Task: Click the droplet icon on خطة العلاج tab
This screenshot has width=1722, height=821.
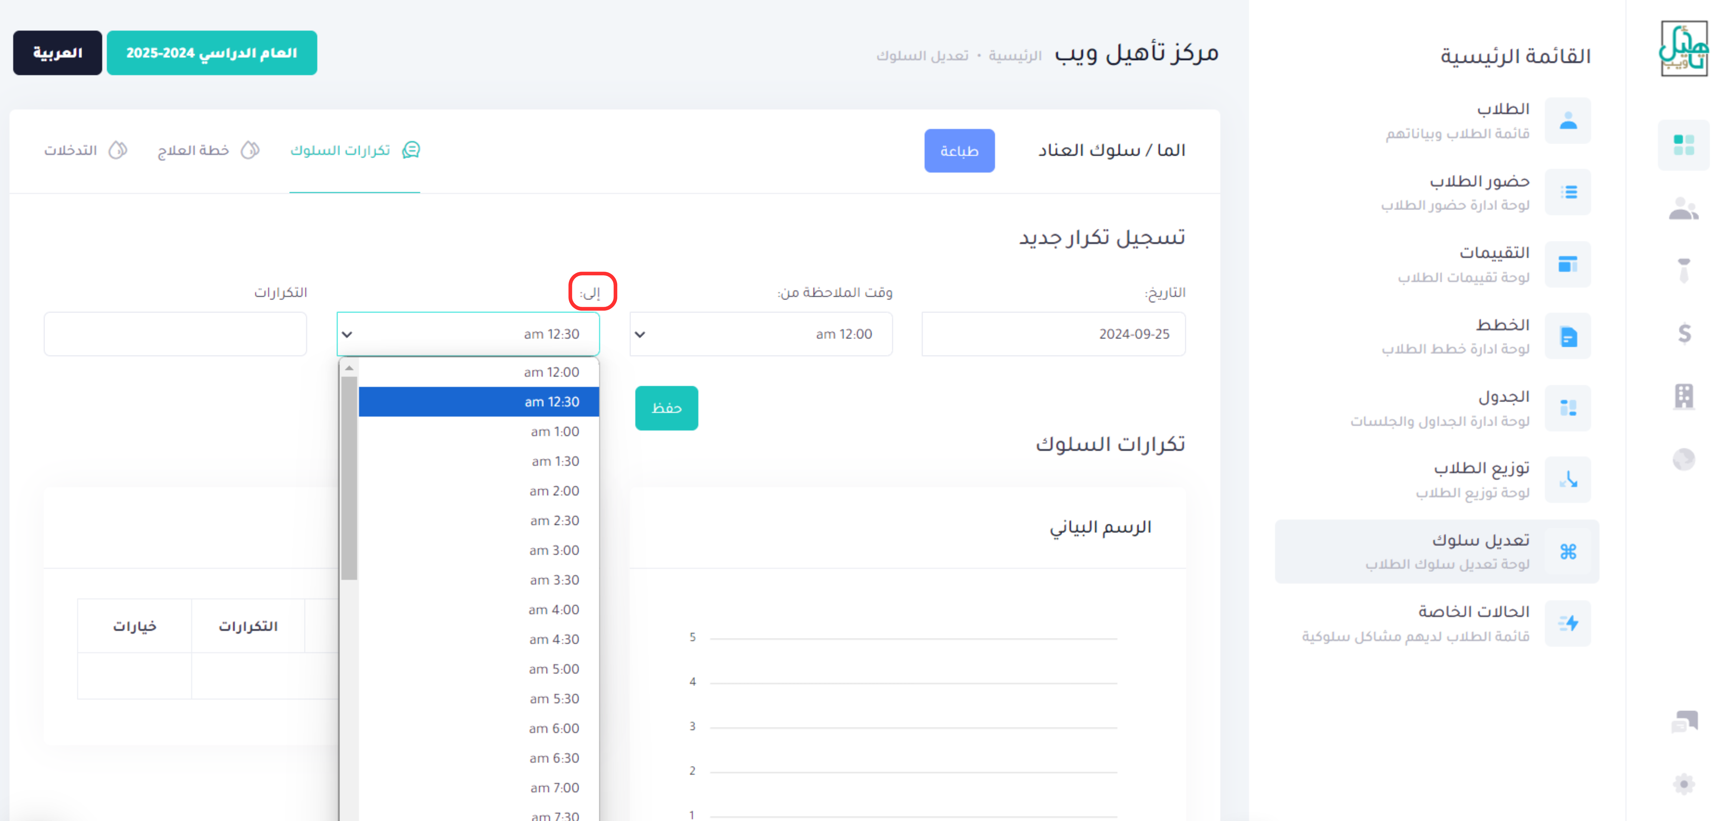Action: click(x=250, y=150)
